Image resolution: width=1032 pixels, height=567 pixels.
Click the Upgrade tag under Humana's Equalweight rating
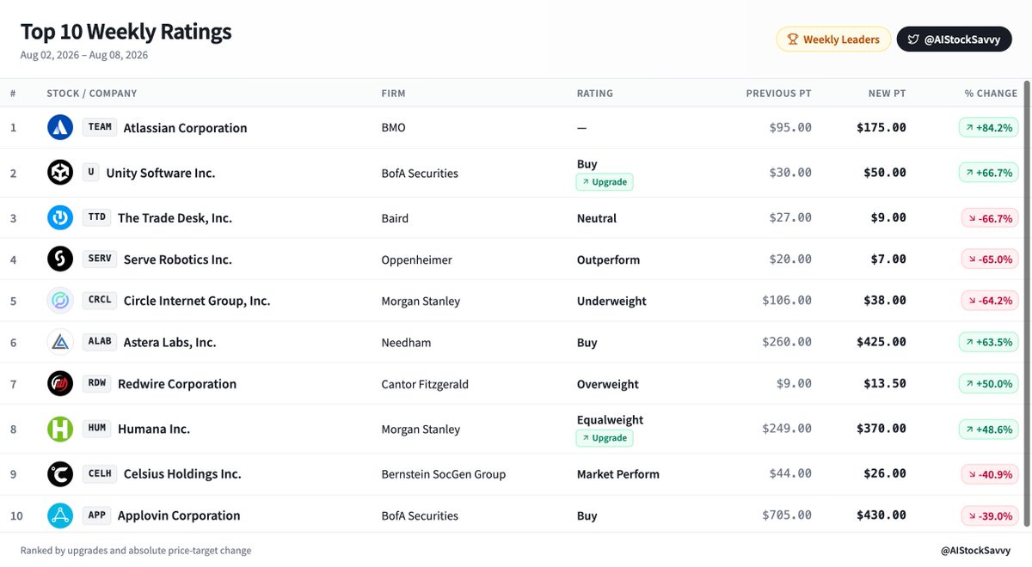[605, 438]
